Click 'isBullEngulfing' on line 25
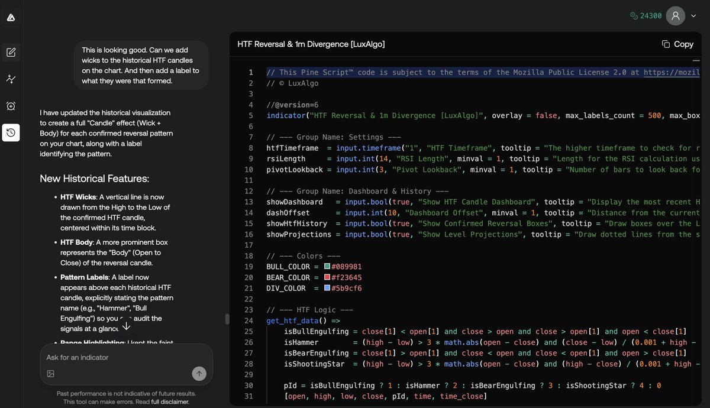This screenshot has height=408, width=710. (x=317, y=331)
